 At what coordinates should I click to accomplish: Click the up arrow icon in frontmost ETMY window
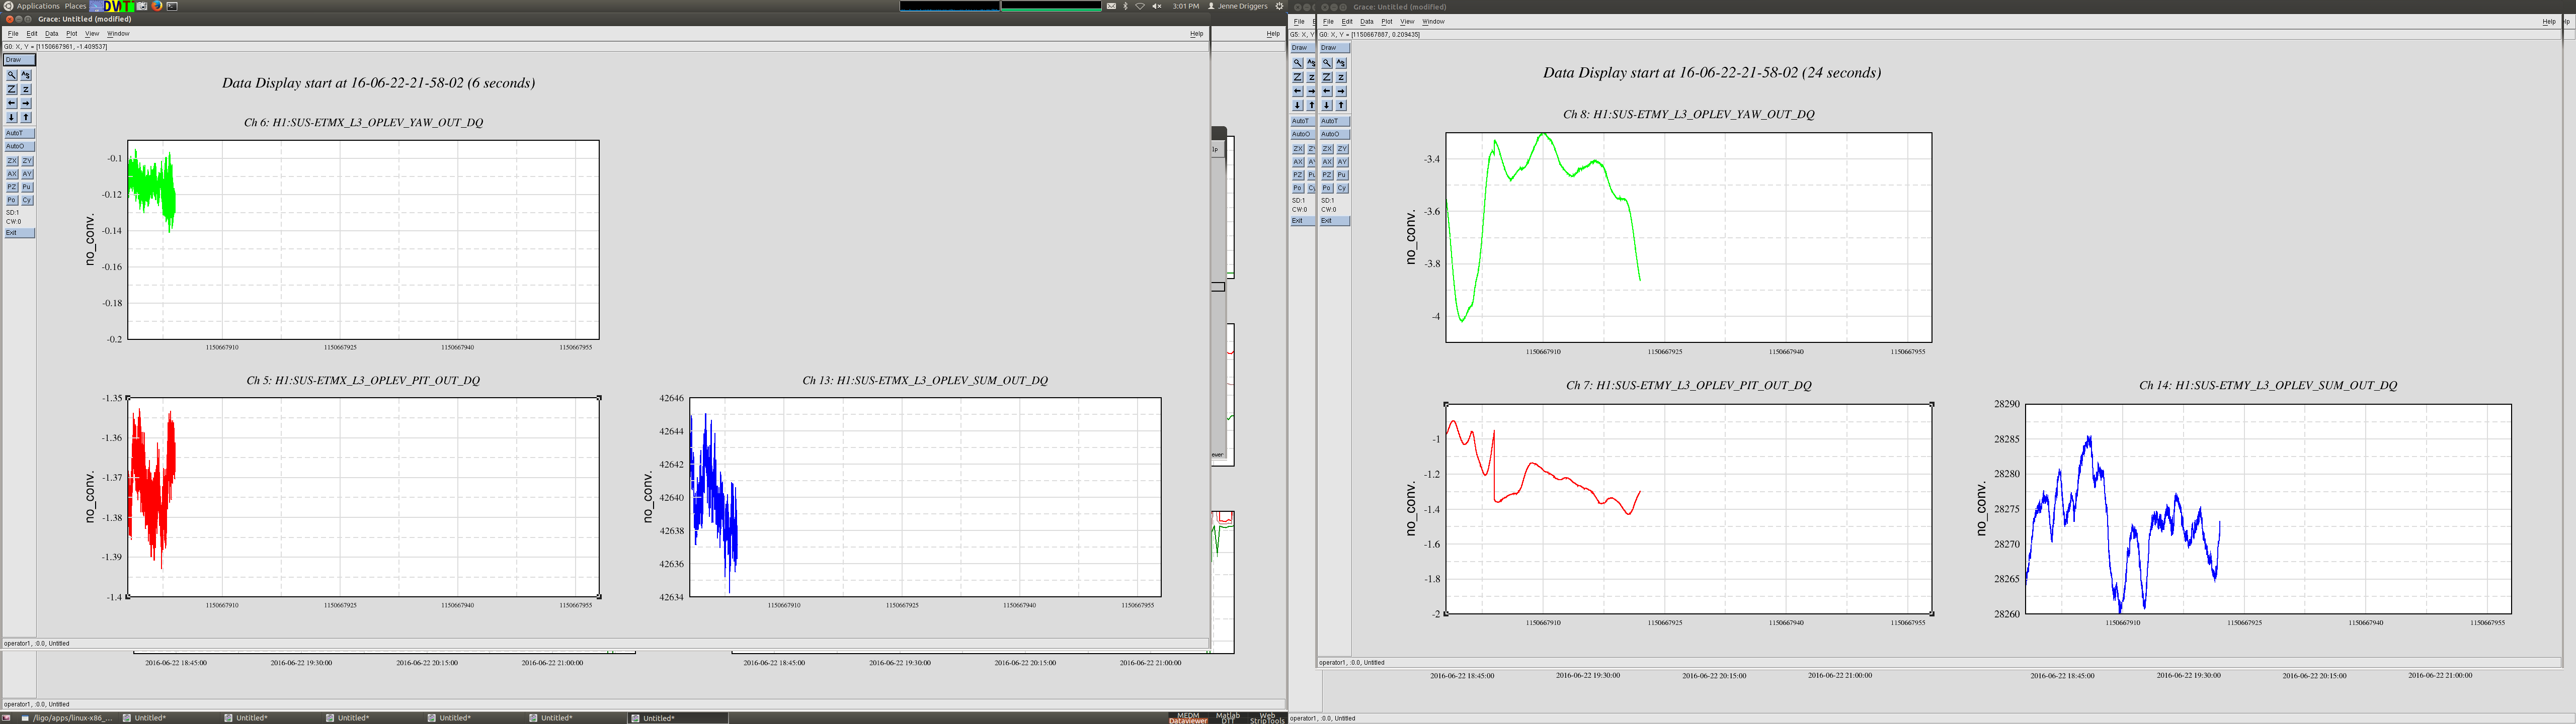[1341, 105]
